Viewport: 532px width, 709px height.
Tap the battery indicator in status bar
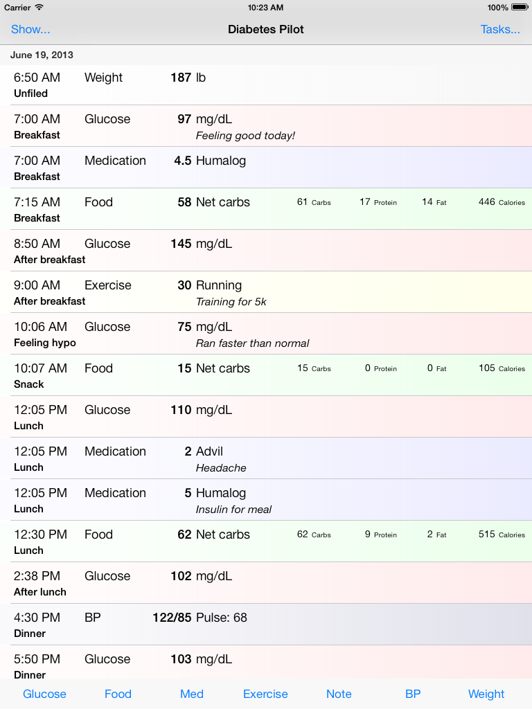[518, 8]
